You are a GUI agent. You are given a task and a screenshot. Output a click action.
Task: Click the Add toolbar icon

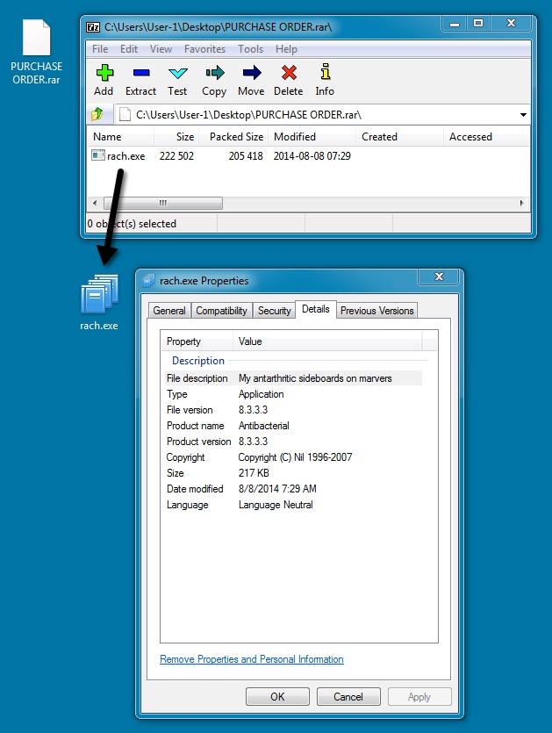pyautogui.click(x=104, y=75)
